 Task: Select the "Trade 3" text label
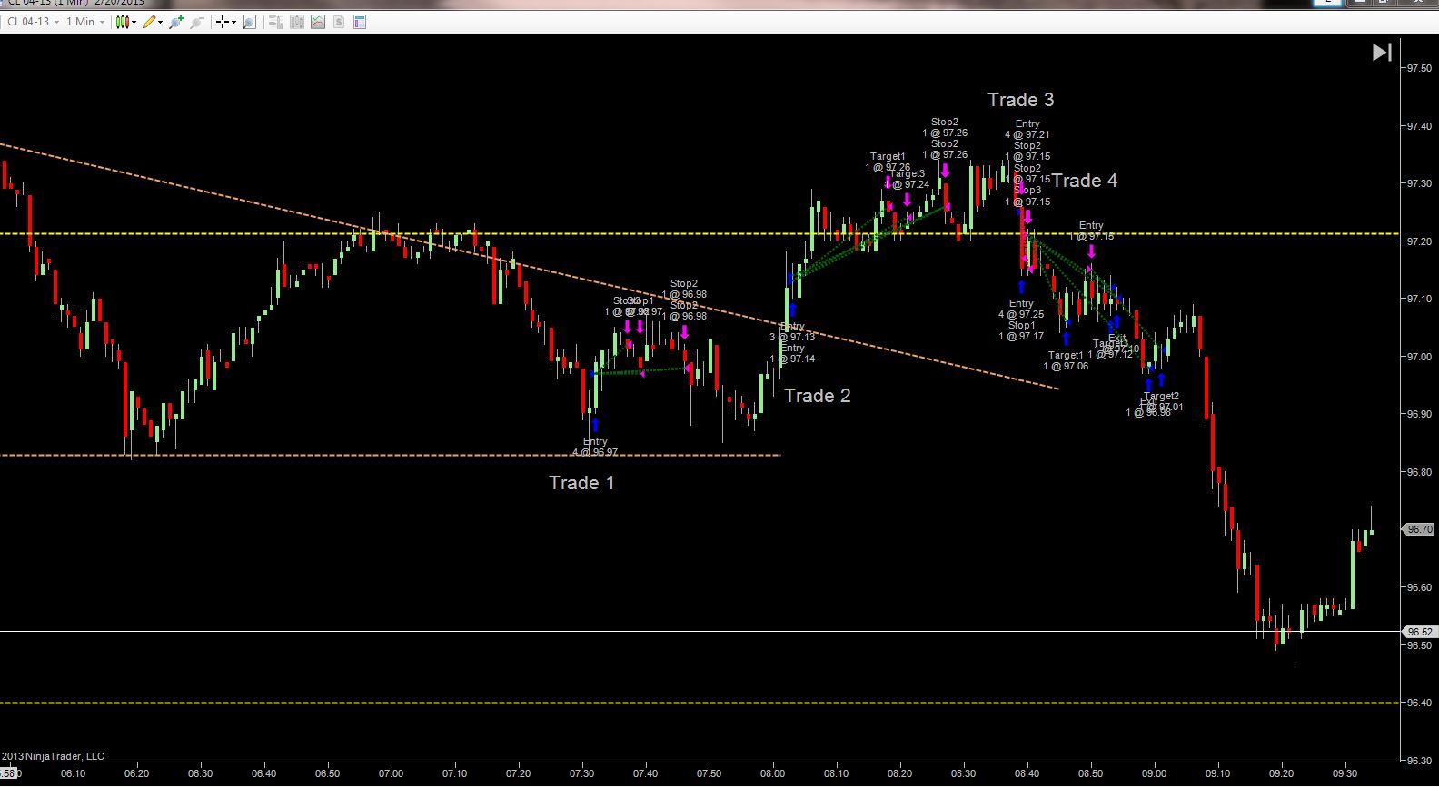pos(1021,100)
